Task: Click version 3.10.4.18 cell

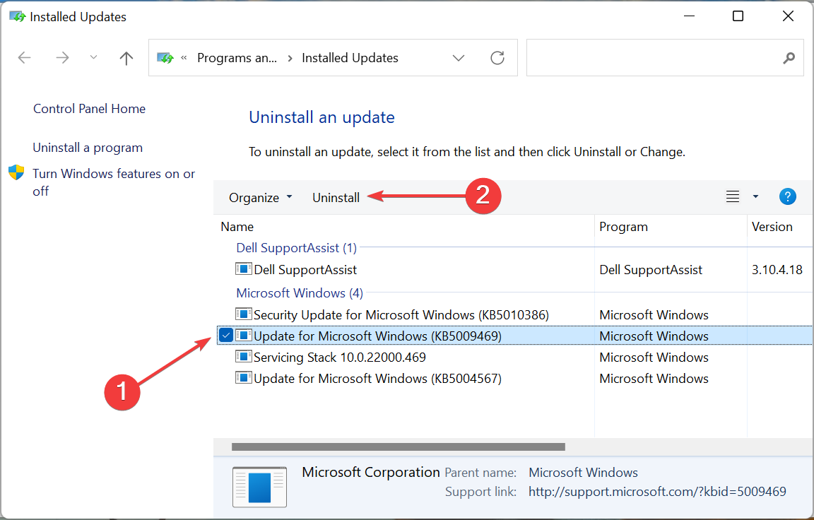Action: pyautogui.click(x=777, y=270)
